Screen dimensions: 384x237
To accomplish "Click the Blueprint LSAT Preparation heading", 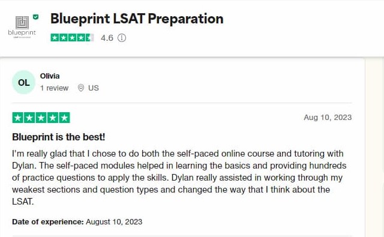I will 137,19.
